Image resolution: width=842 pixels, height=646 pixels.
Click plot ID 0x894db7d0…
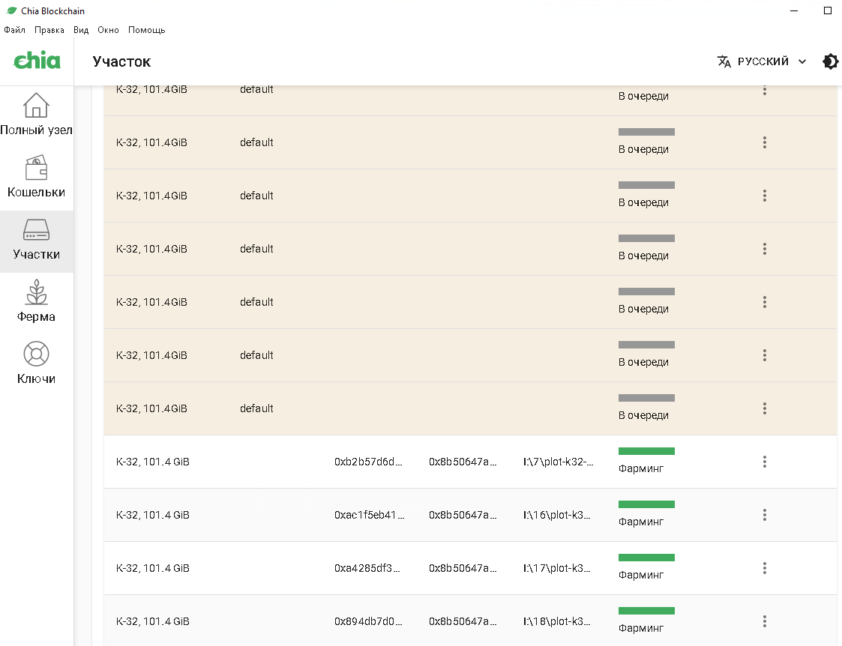(368, 621)
